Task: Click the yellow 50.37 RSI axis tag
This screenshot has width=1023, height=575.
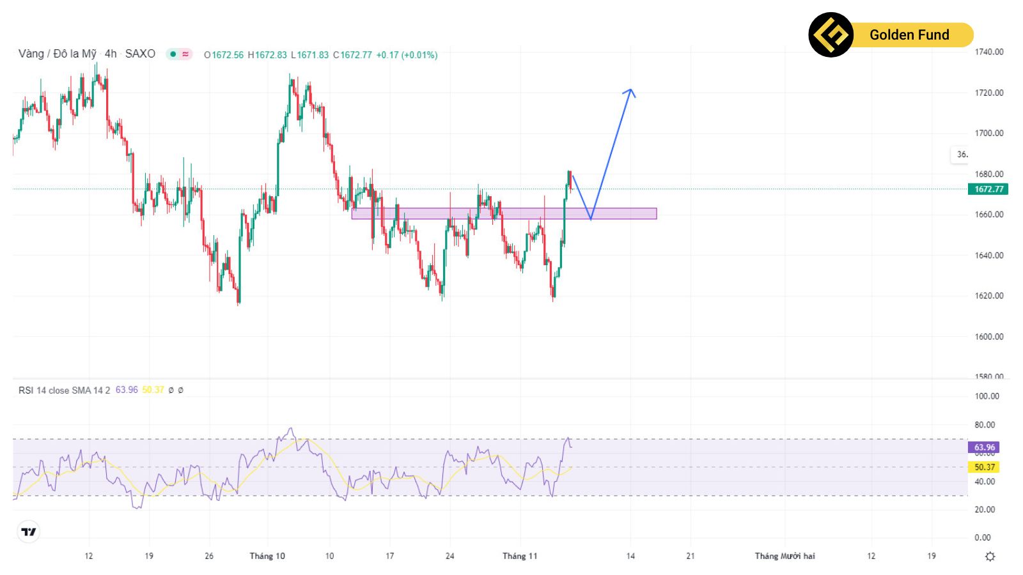Action: [984, 467]
